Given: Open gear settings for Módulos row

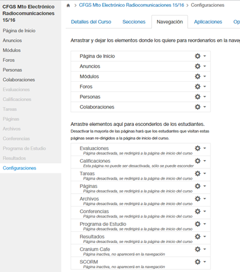Looking at the screenshot, I should click(x=198, y=76).
